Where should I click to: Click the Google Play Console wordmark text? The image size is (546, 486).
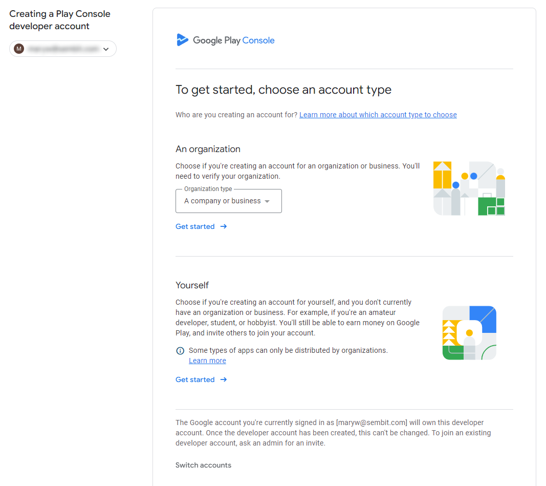[x=234, y=40]
